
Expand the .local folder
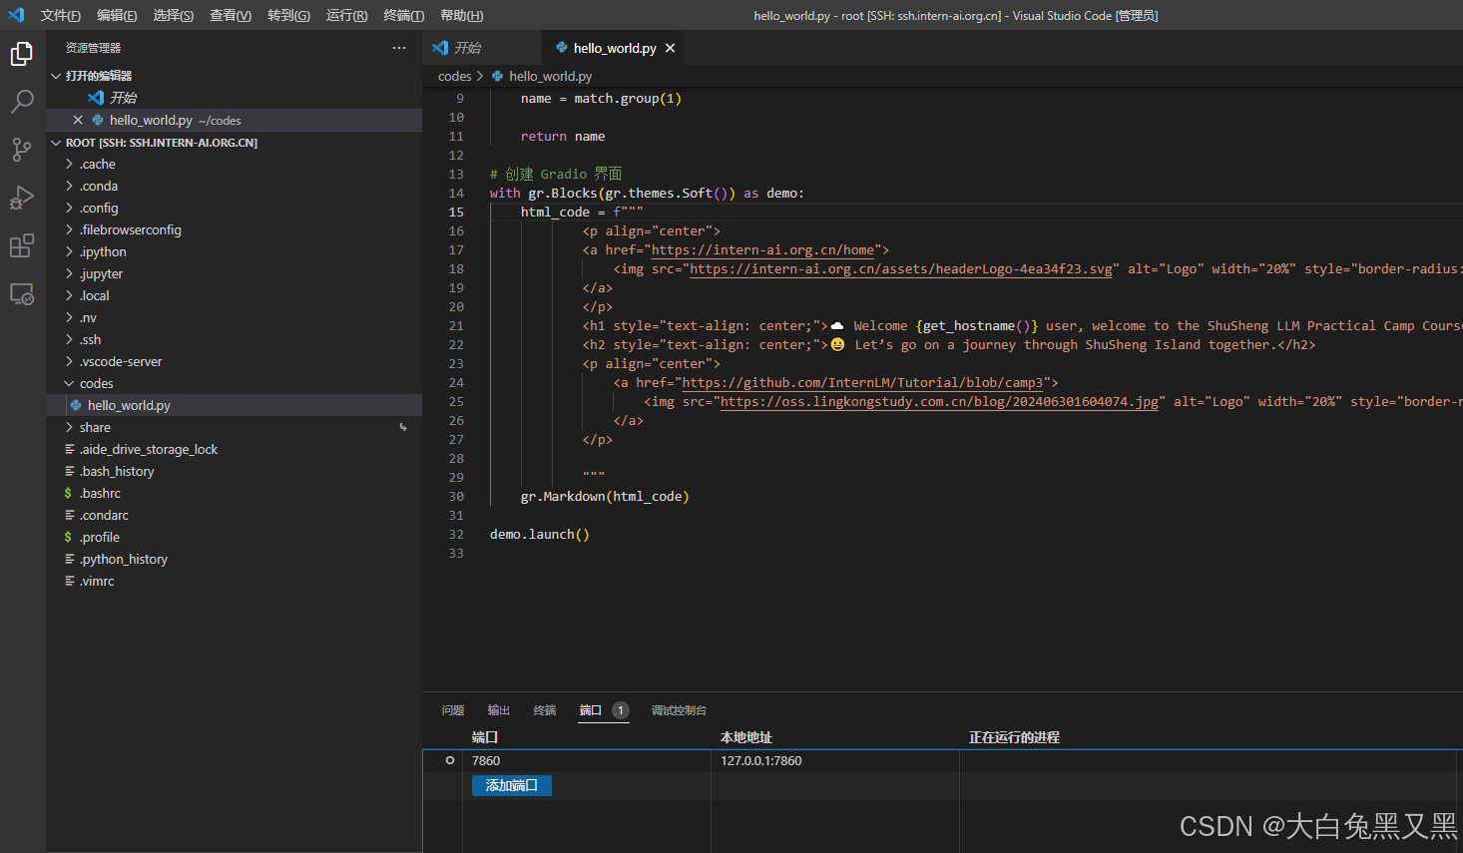[x=234, y=295]
